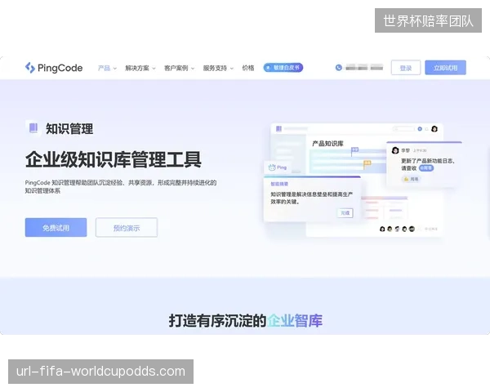This screenshot has width=490, height=392.
Task: Click the 完成 button in summary card
Action: 345,213
